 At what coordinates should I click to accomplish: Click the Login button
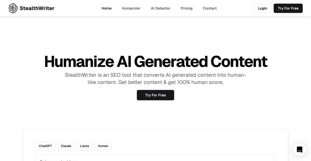tap(263, 8)
